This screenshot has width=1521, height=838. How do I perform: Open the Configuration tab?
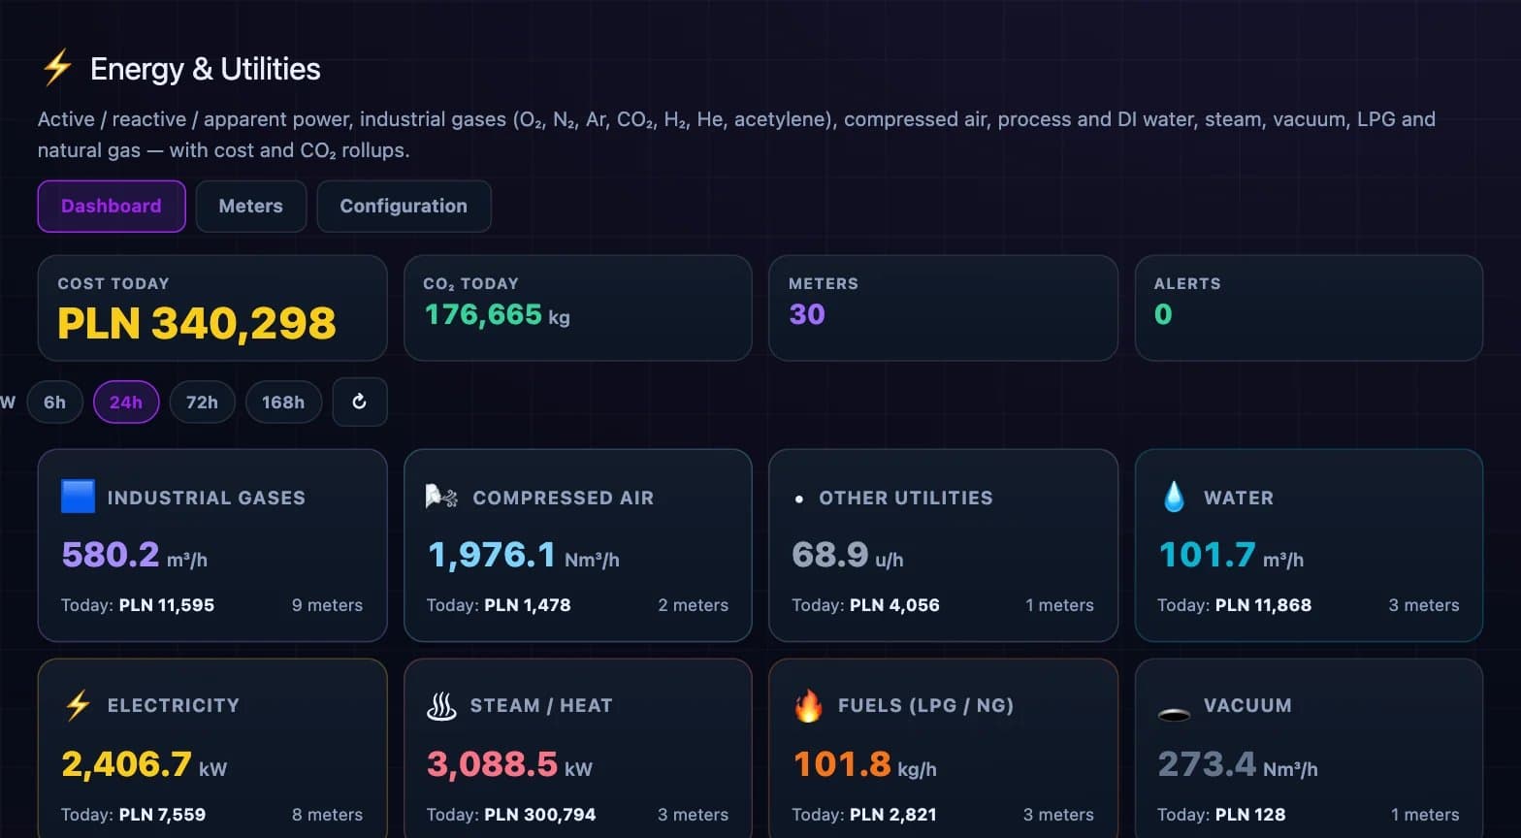pos(404,206)
